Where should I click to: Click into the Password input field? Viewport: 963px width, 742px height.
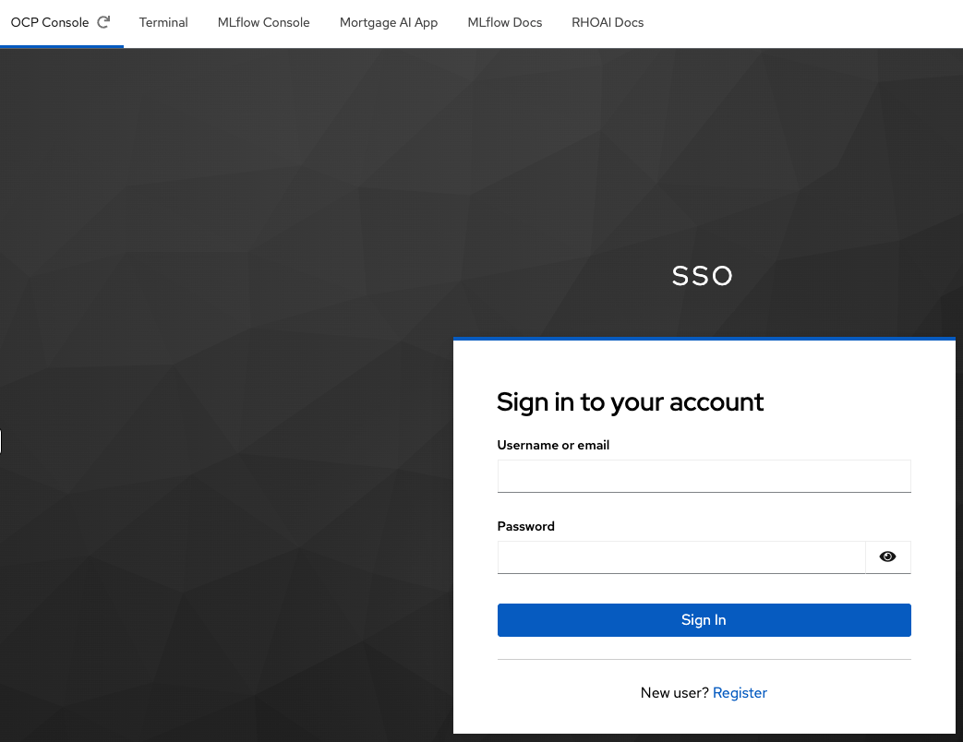(680, 557)
